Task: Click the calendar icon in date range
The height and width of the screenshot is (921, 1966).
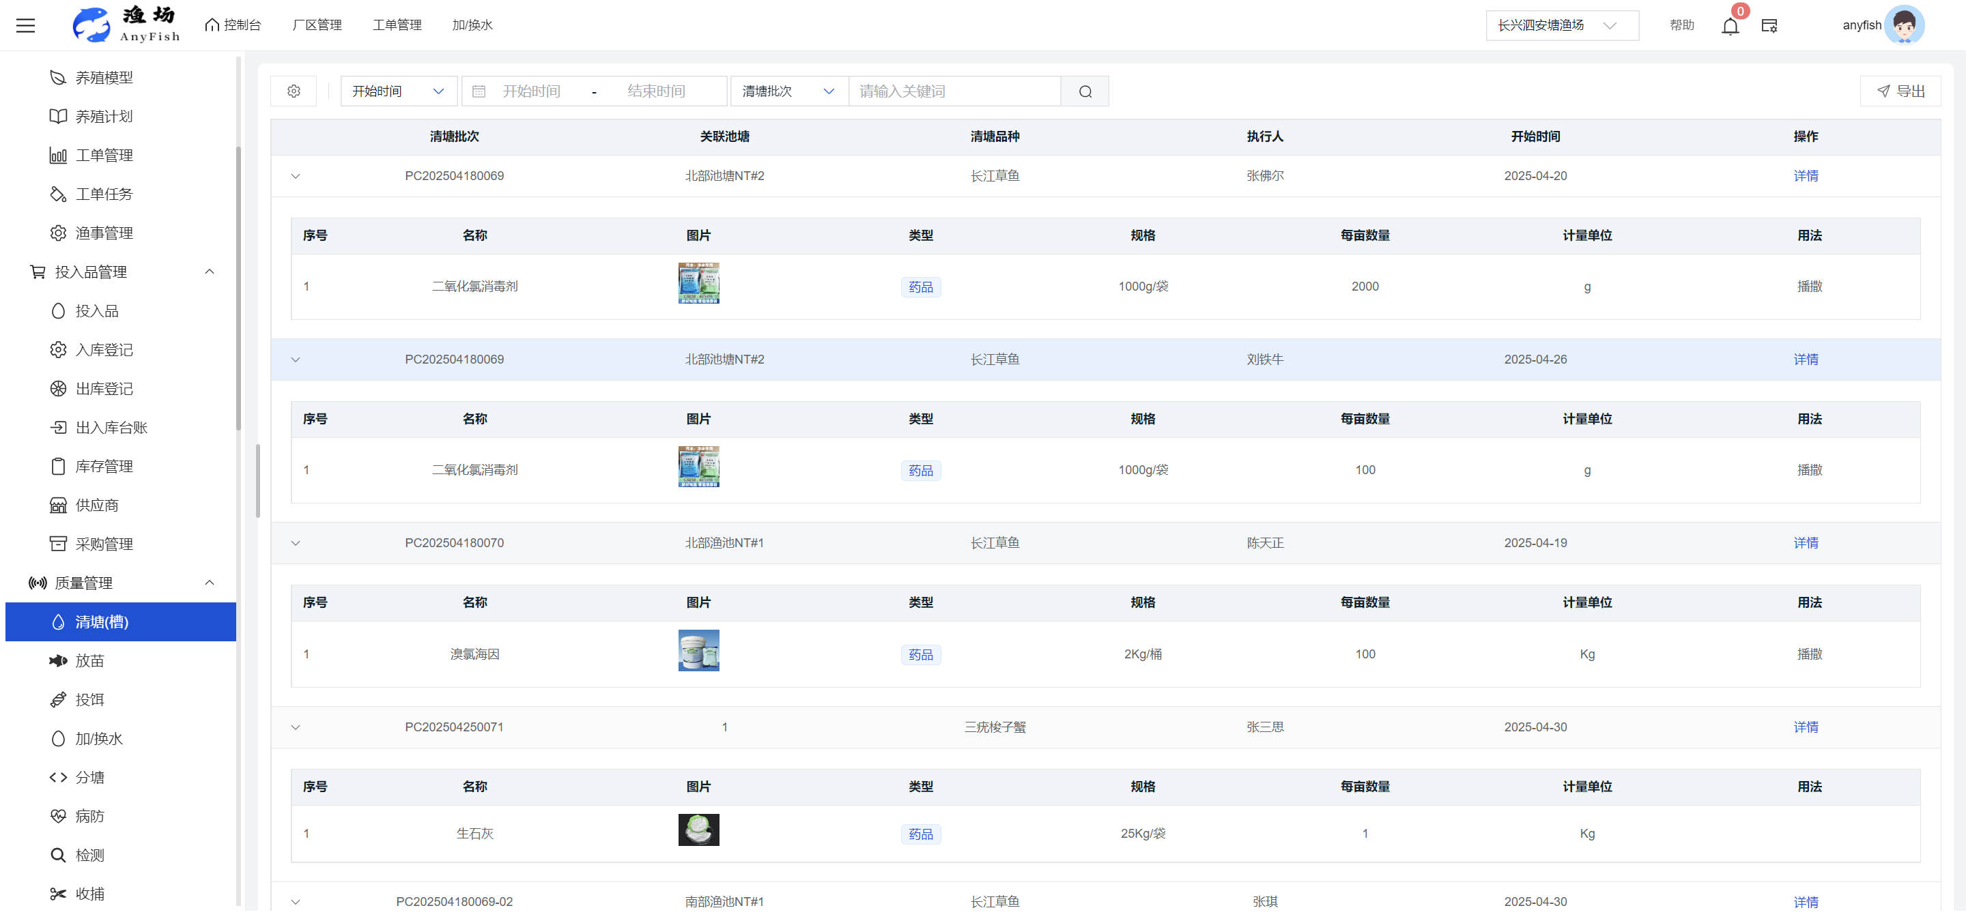Action: click(x=479, y=91)
